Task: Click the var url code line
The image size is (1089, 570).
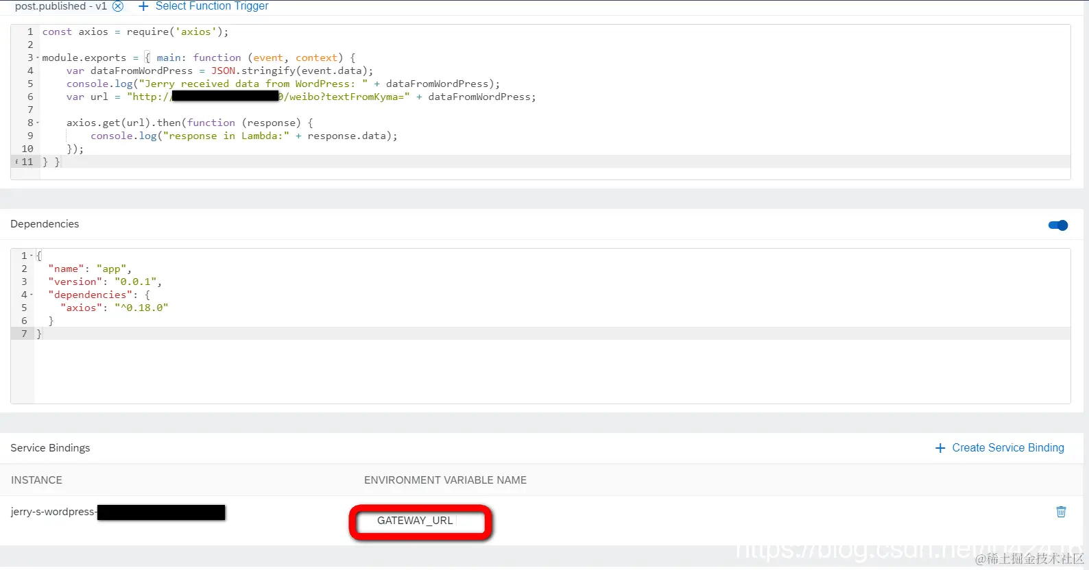Action: coord(301,97)
